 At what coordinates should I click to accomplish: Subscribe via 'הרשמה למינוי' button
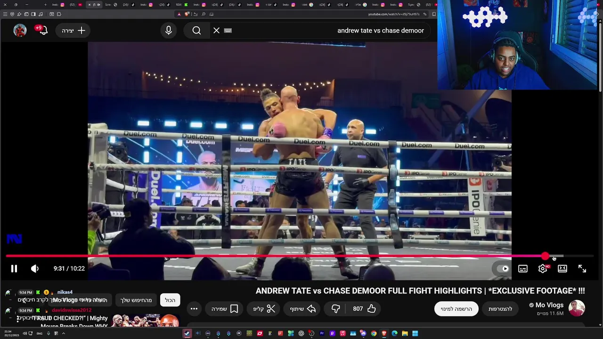(456, 309)
